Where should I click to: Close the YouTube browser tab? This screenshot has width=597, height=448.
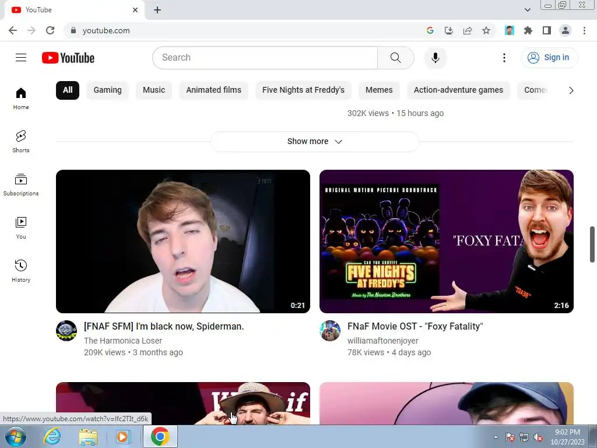click(x=135, y=10)
